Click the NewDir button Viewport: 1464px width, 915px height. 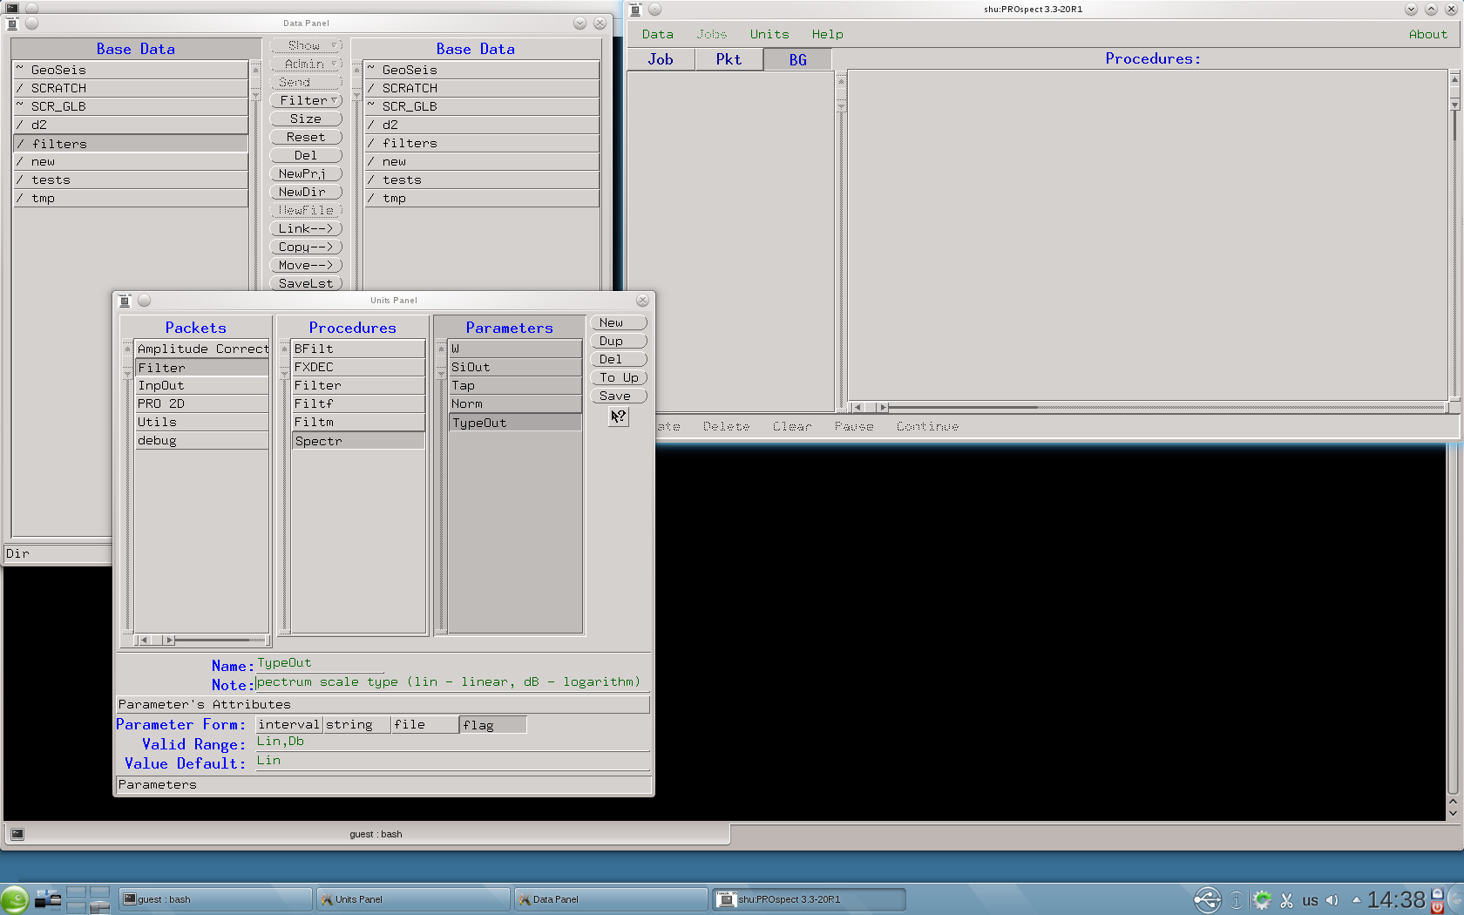[x=306, y=193]
